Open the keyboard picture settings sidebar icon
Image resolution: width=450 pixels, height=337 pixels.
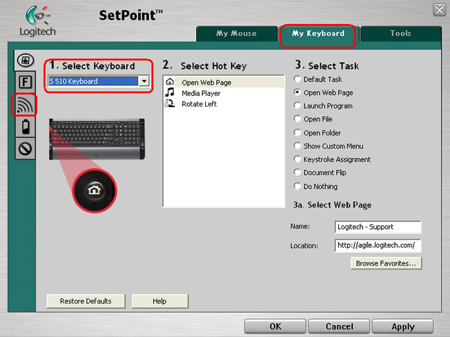25,60
